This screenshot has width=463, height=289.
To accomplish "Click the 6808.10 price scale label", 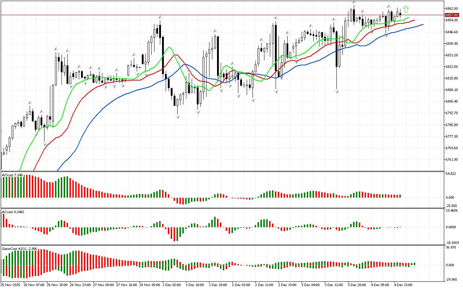I will [452, 90].
